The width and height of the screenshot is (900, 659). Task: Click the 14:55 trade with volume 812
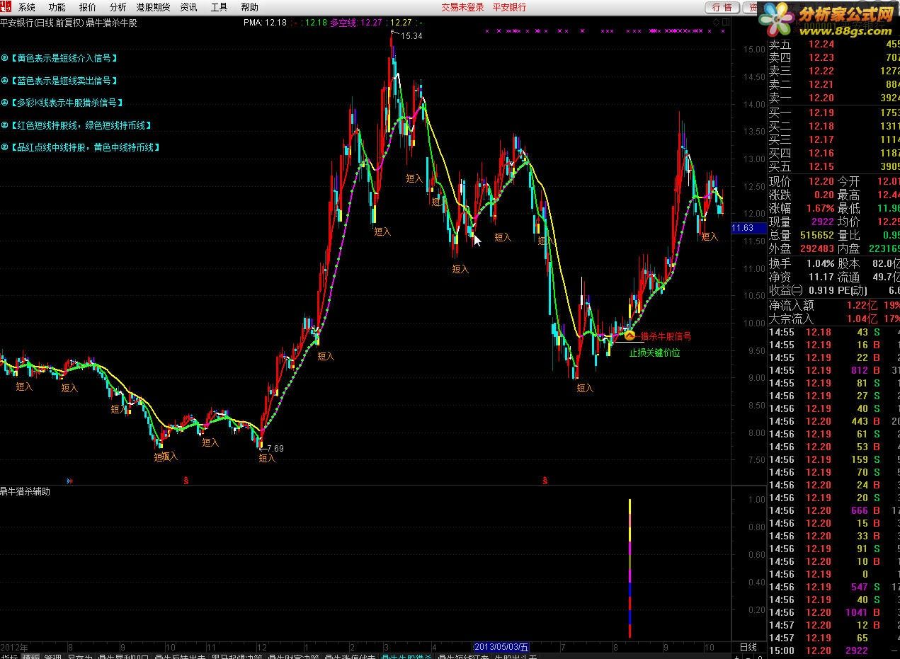tap(833, 370)
